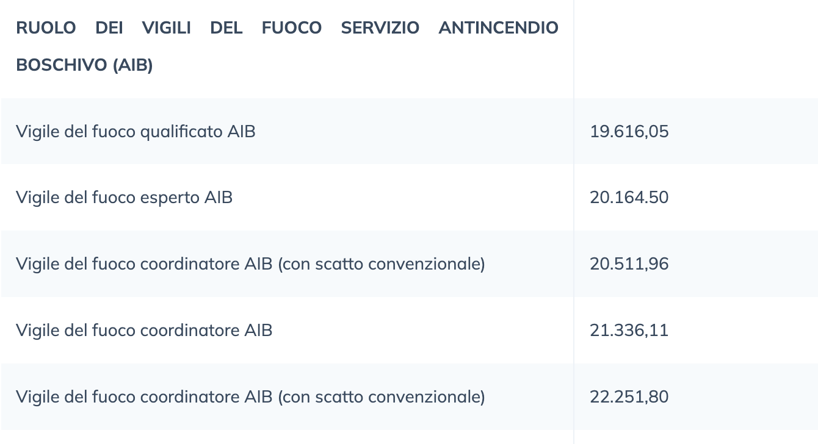Click 'BOSCHIVO (AIB)' in the table header

84,65
